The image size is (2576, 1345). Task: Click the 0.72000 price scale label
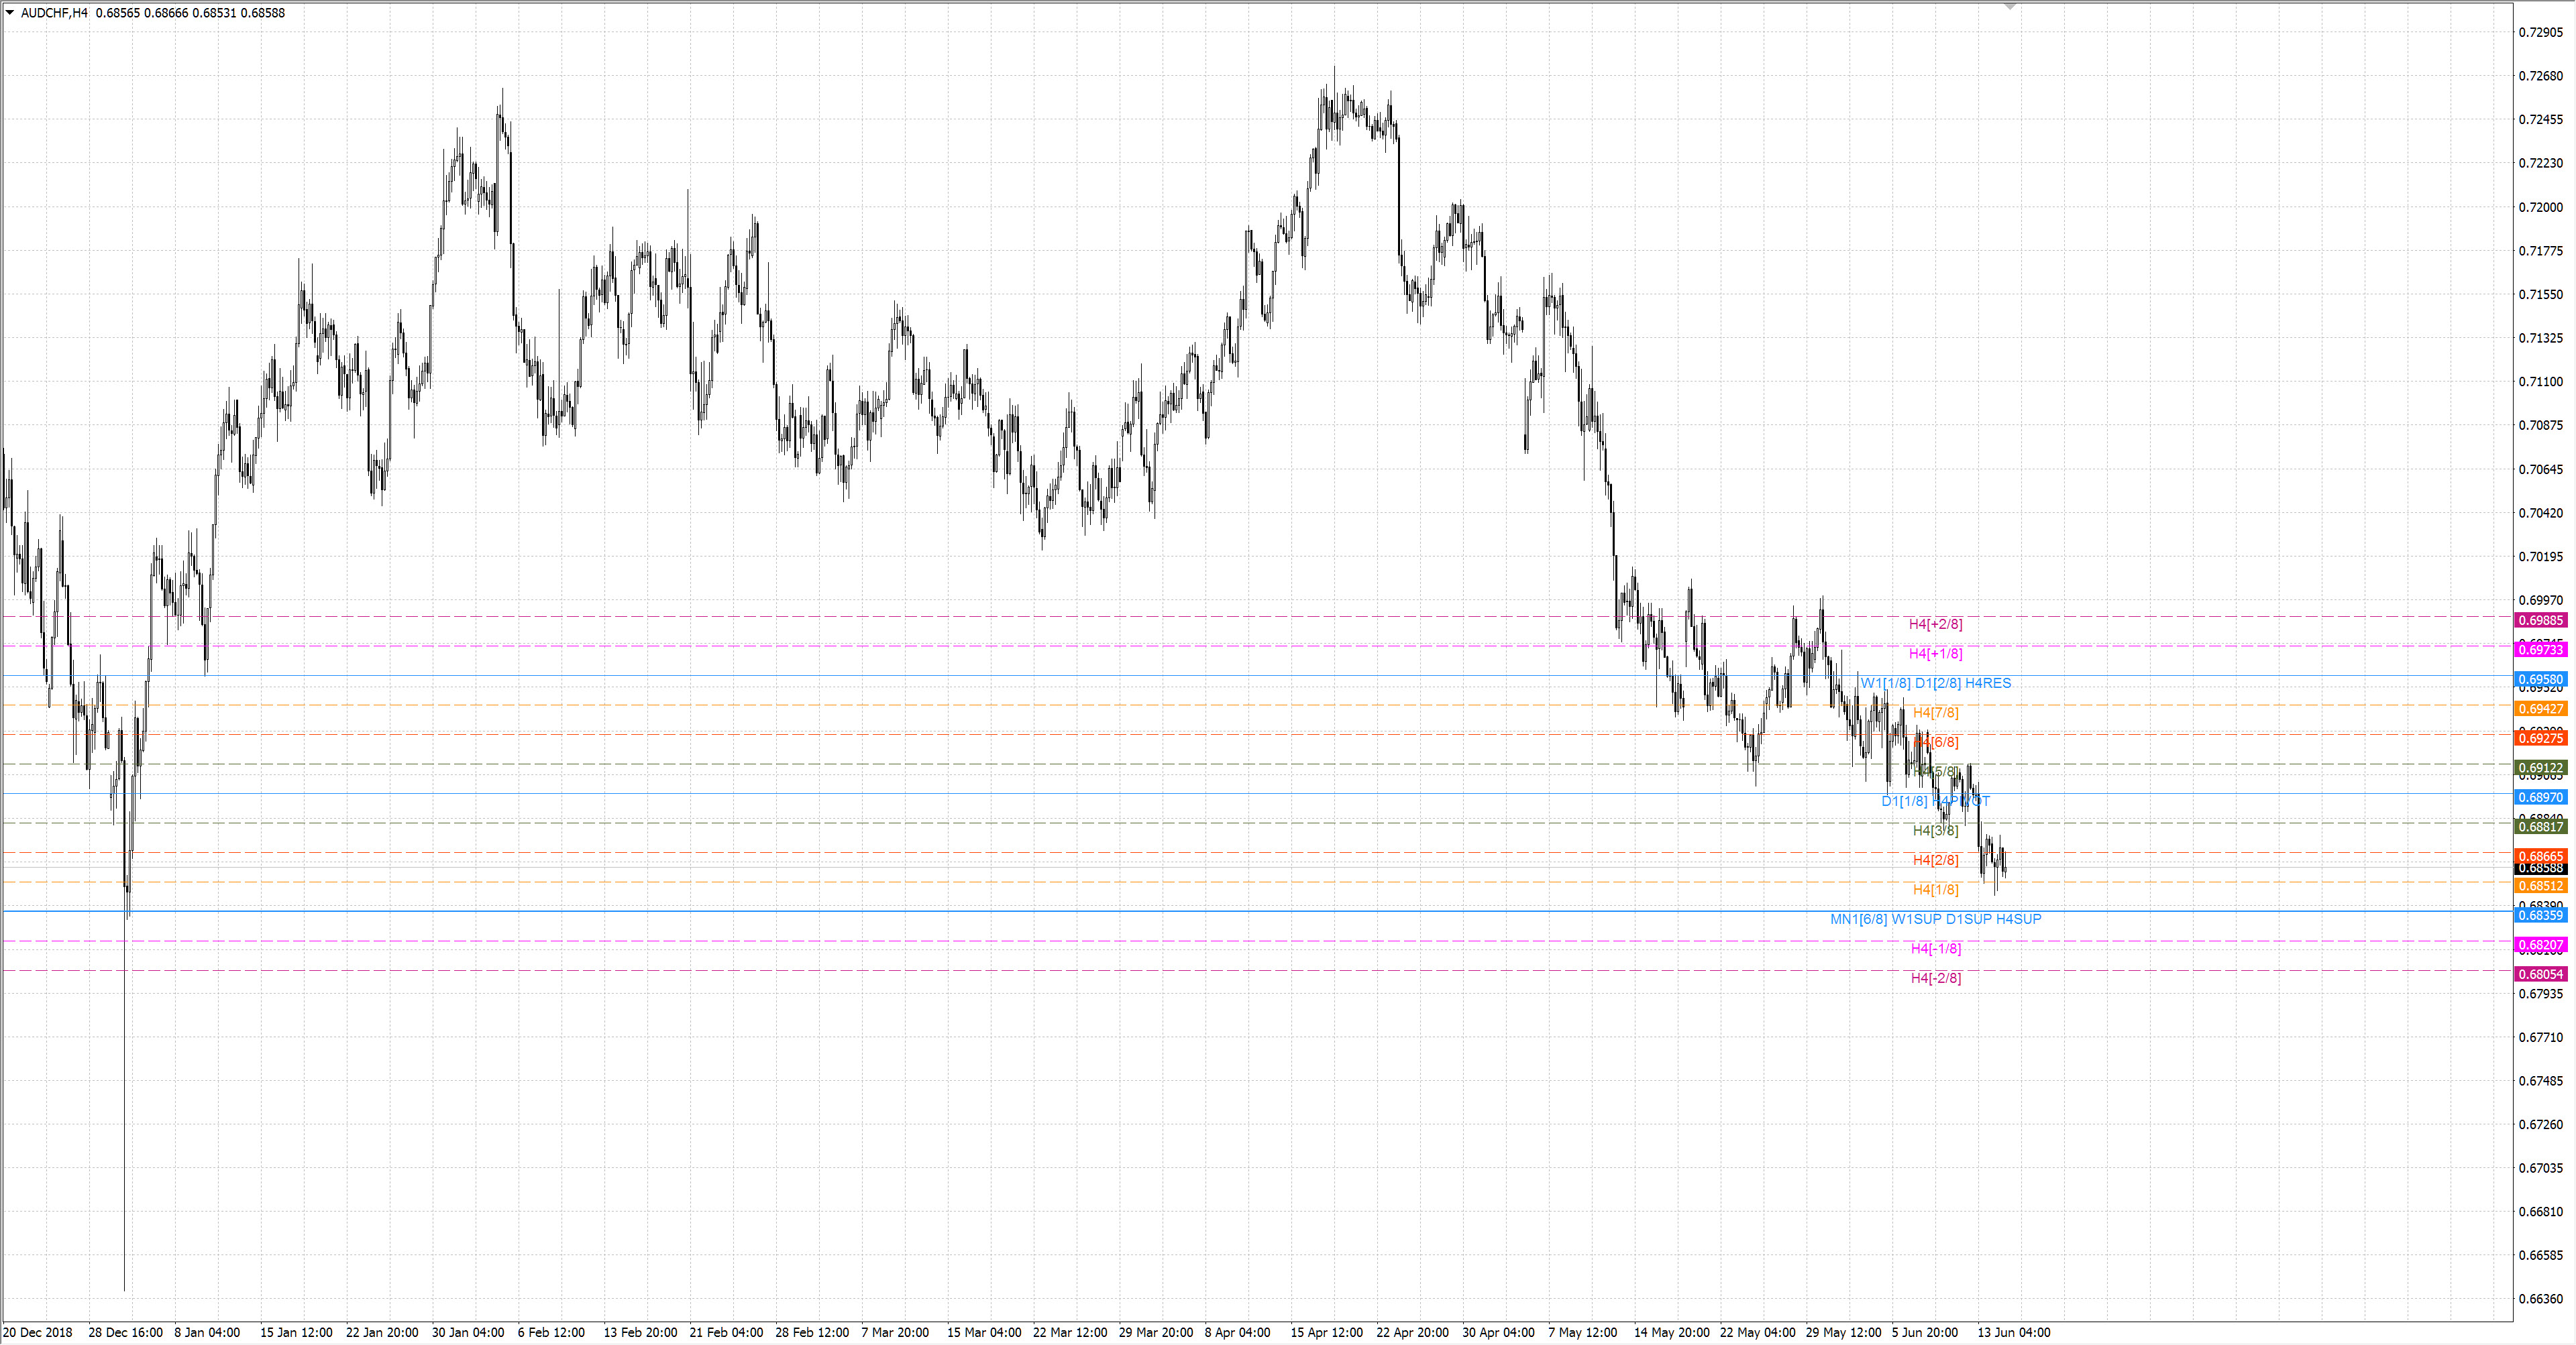[2540, 207]
